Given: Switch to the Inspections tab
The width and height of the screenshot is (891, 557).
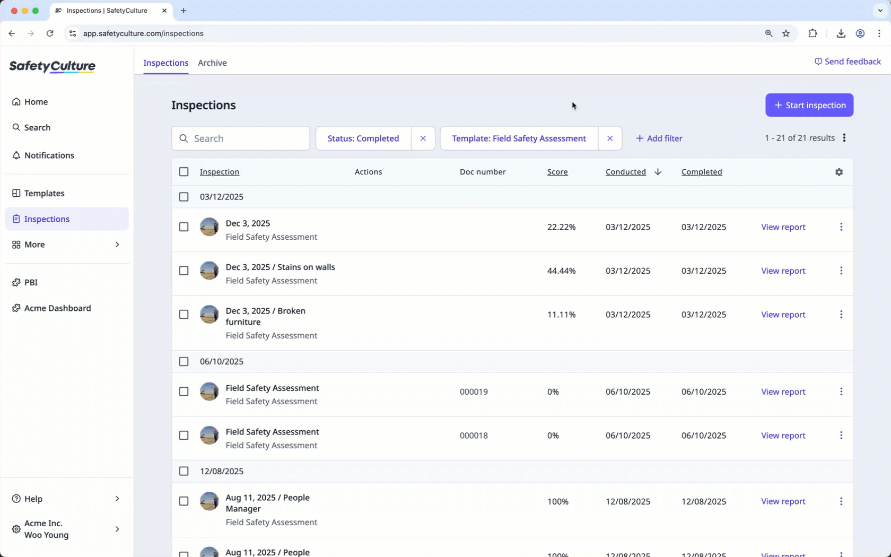Looking at the screenshot, I should tap(166, 63).
